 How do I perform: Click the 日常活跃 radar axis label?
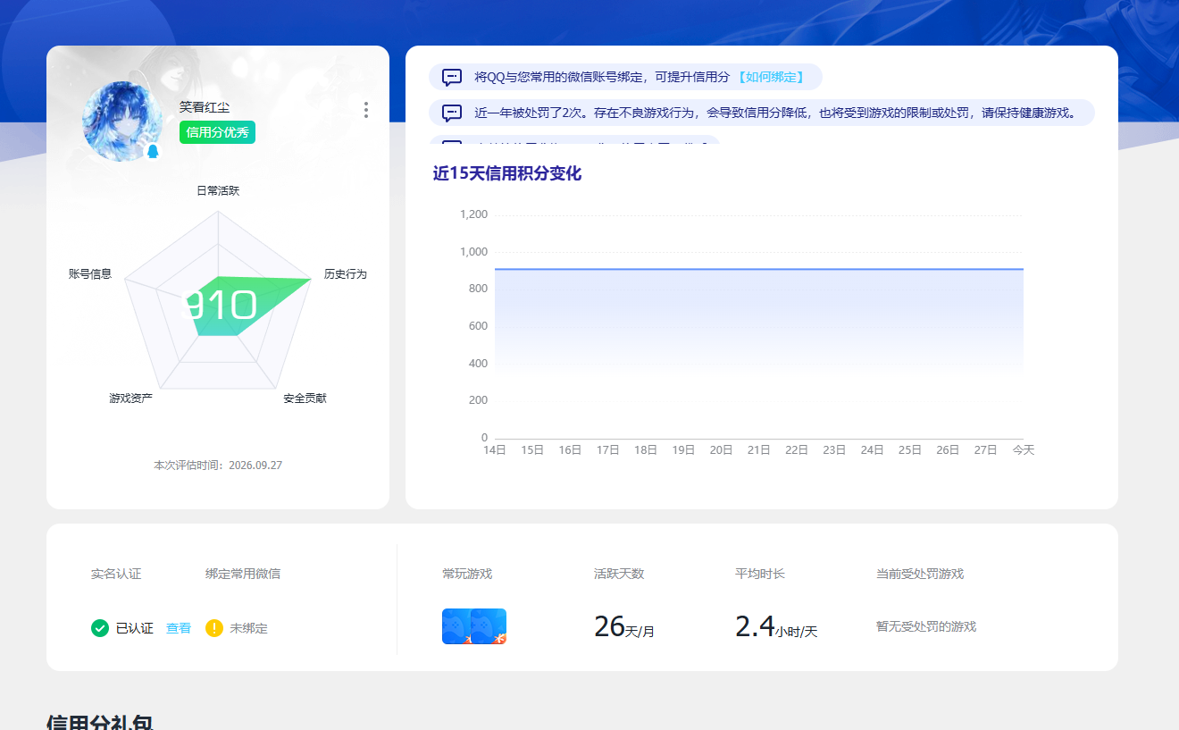[x=218, y=190]
